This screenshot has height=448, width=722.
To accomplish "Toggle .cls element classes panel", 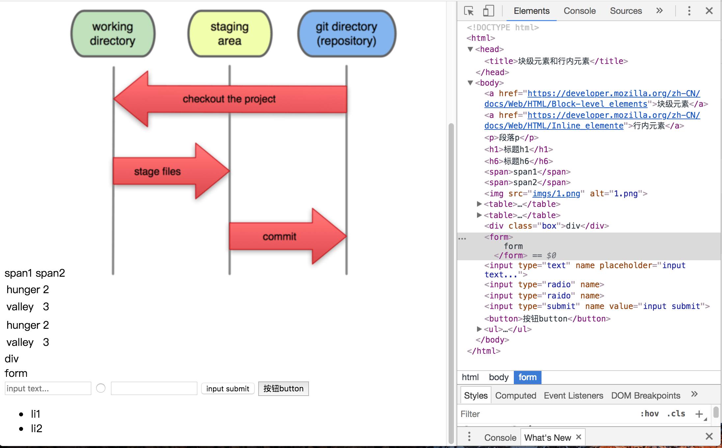I will pyautogui.click(x=676, y=414).
